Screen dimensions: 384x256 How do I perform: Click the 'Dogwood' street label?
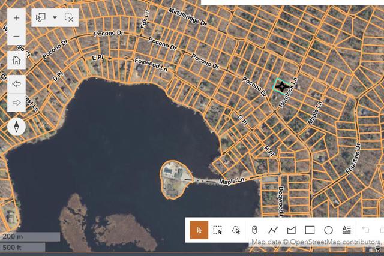click(281, 202)
